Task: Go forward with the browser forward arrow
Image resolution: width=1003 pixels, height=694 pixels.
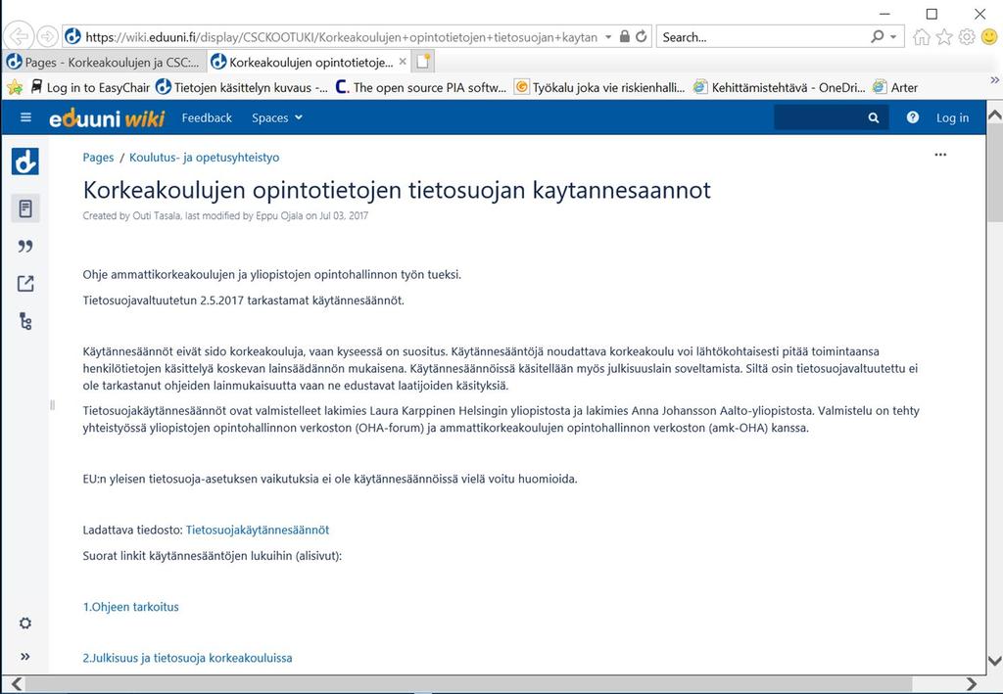Action: coord(47,36)
